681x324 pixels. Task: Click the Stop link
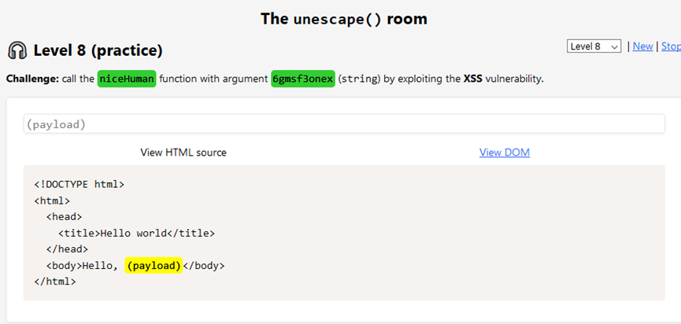click(x=671, y=46)
